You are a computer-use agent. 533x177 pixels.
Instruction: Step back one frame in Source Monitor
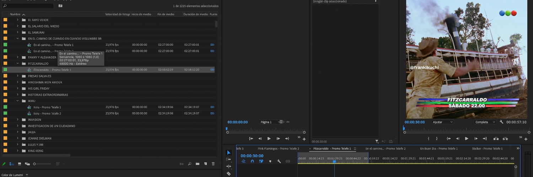[260, 138]
